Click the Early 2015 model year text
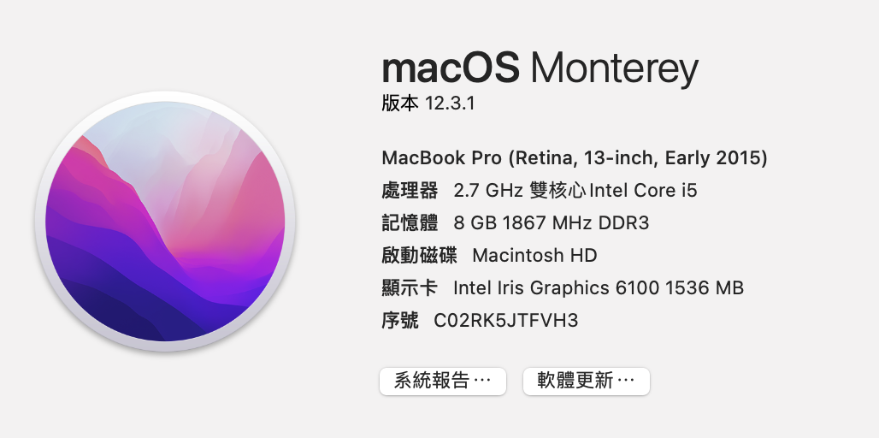 pos(712,159)
